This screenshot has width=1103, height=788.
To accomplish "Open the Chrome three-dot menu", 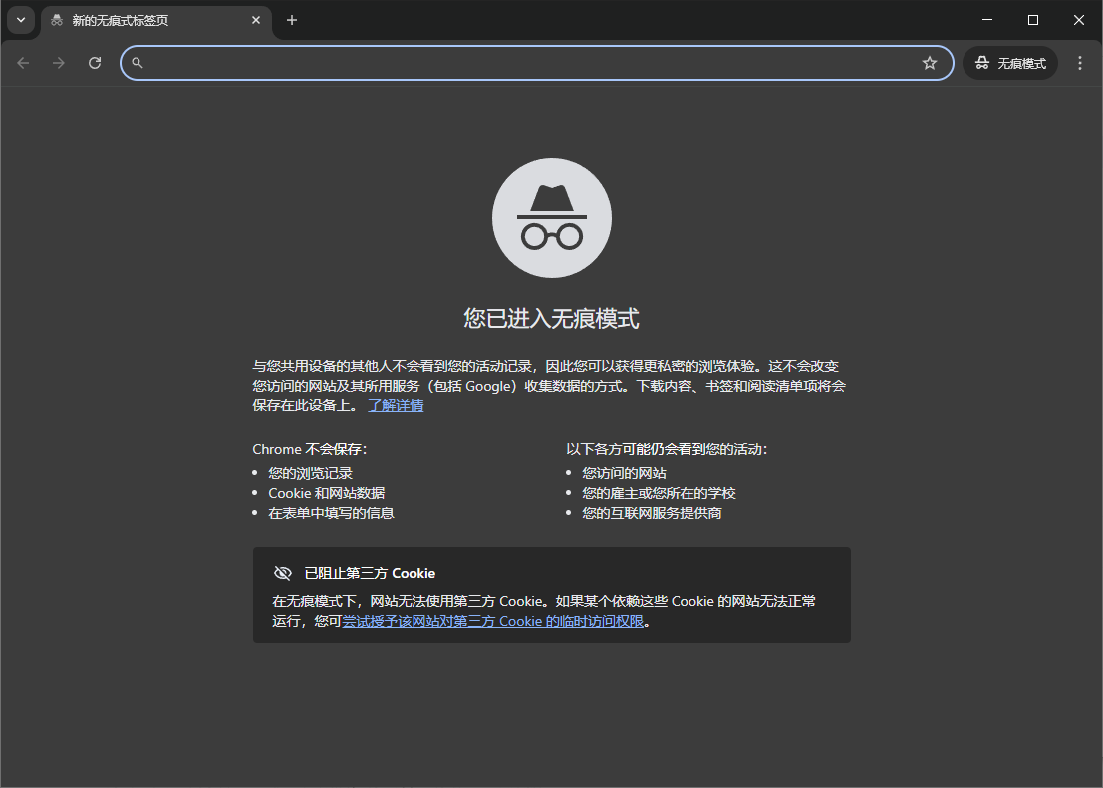I will tap(1079, 62).
